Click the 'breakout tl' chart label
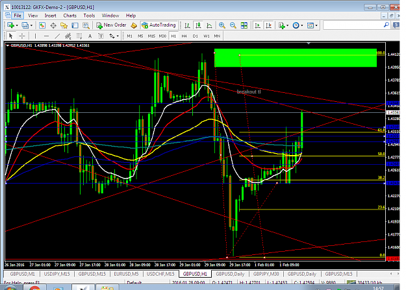The height and width of the screenshot is (290, 406). tap(249, 91)
